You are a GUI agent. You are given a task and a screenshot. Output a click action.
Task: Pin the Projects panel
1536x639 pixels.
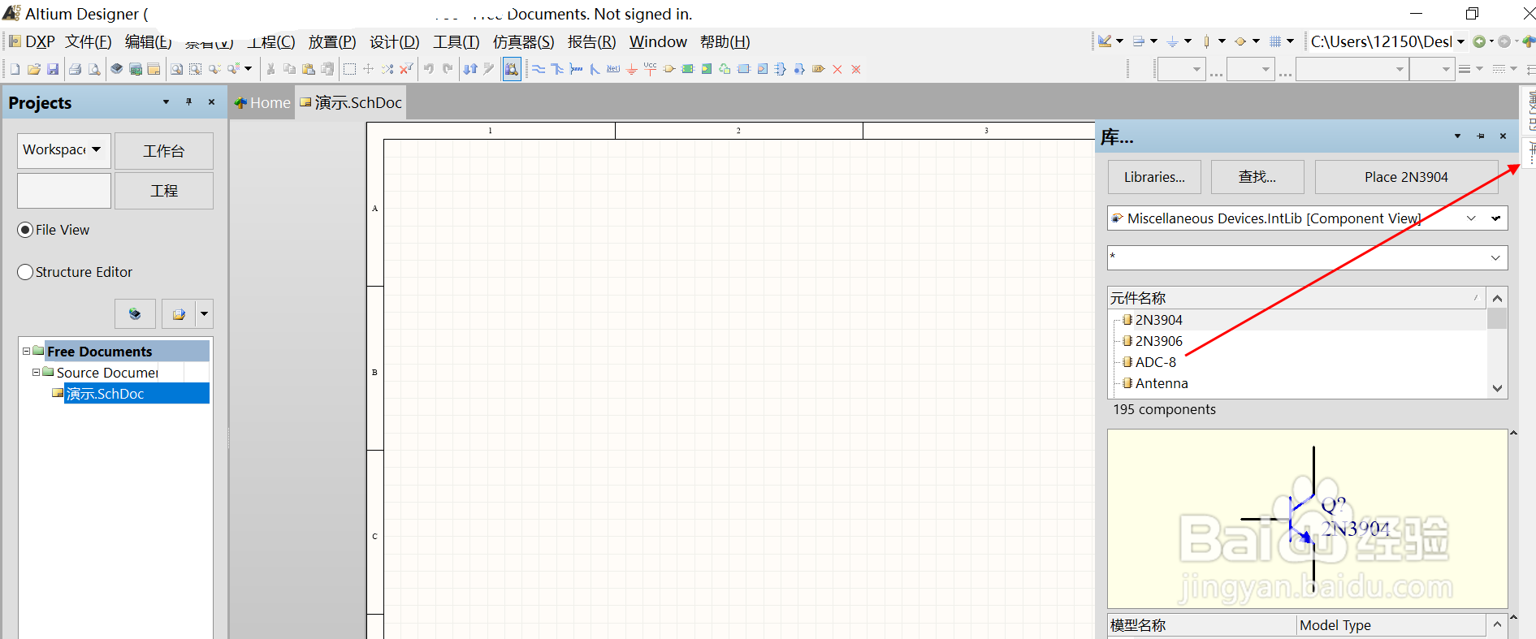click(188, 102)
